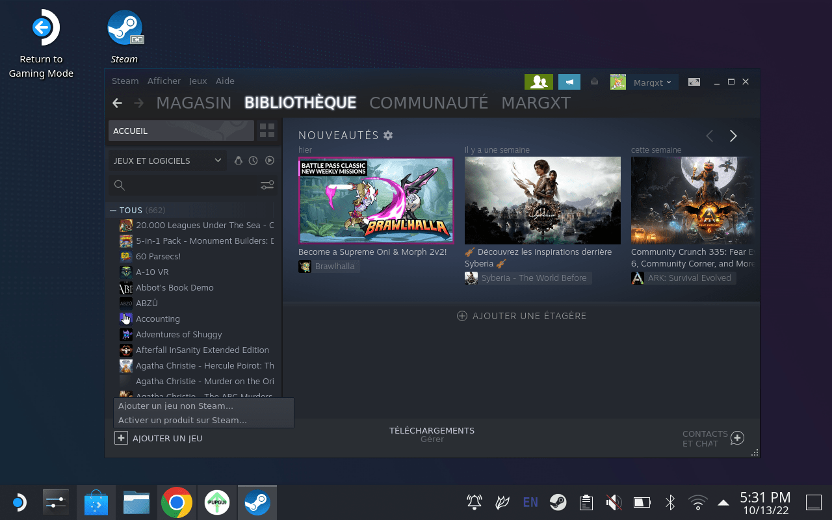This screenshot has width=832, height=520.
Task: Show the desktop from taskbar corner
Action: pos(813,502)
